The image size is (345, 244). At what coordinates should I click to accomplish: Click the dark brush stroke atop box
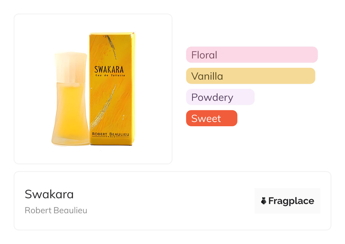coord(112,46)
